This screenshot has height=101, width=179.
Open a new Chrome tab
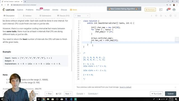25,1
